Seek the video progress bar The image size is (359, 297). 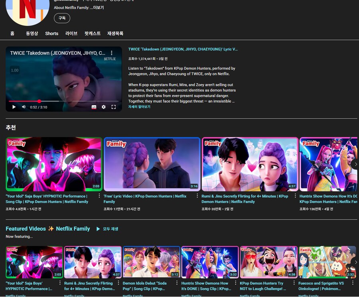click(x=64, y=101)
